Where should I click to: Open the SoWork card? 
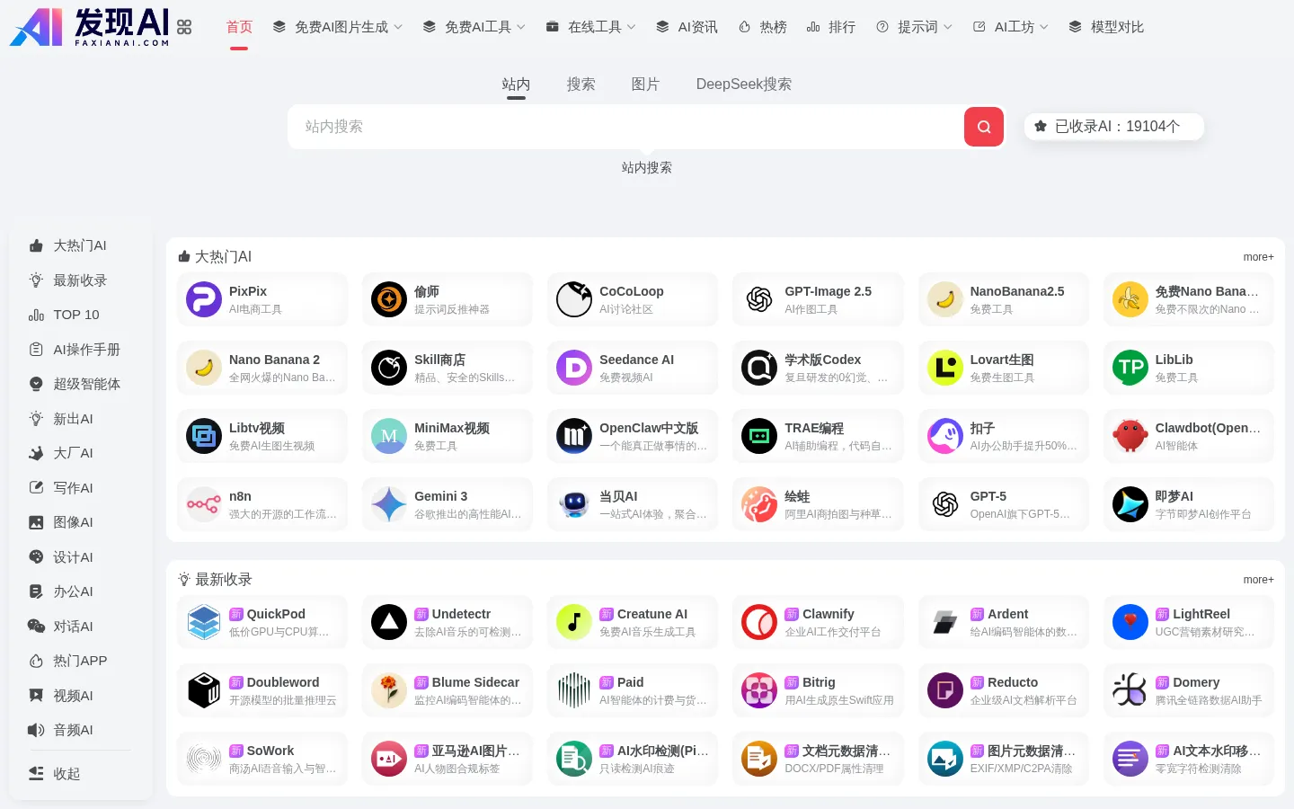pyautogui.click(x=262, y=759)
